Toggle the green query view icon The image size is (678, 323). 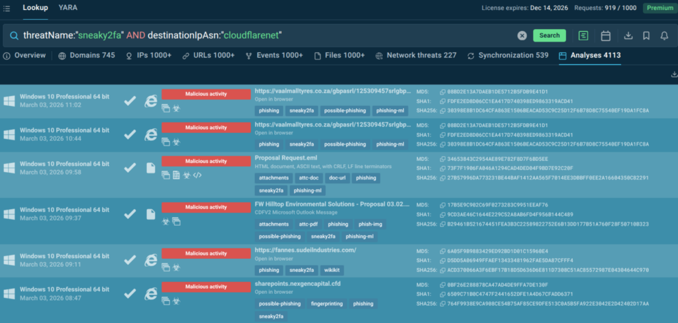tap(583, 36)
